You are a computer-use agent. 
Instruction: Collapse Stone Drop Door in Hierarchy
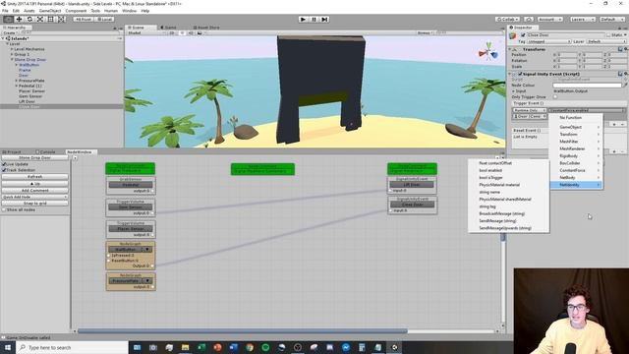[12, 59]
